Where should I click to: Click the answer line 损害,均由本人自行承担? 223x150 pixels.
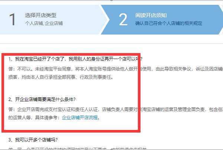pos(61,77)
